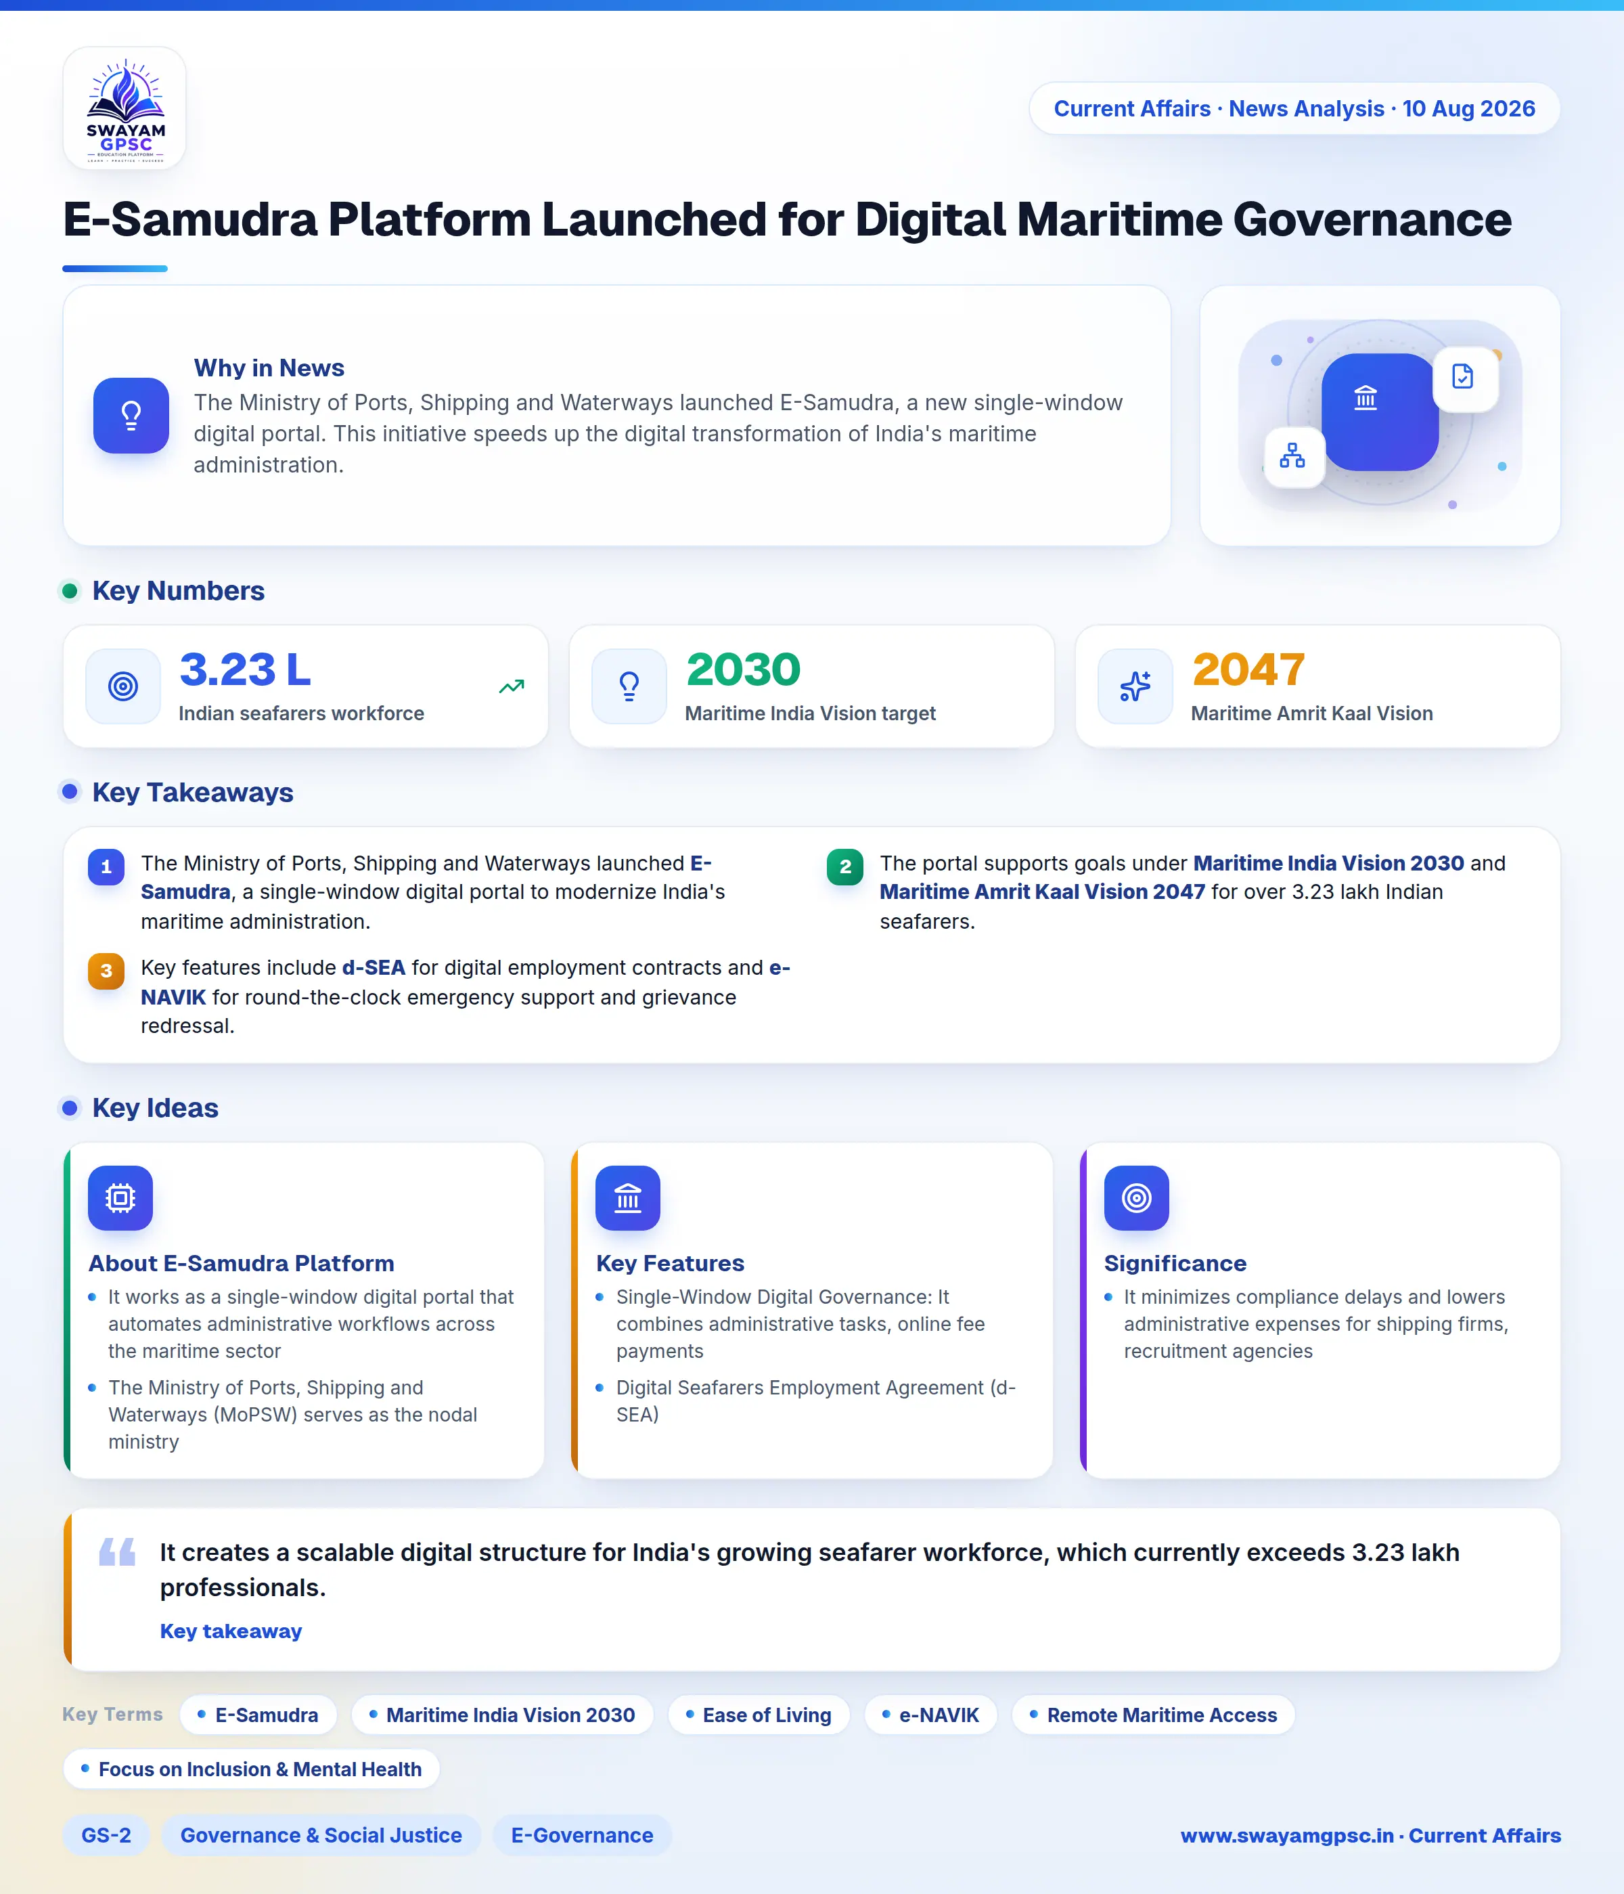Click the institution icon above Key Features
Screen dimensions: 1624x1894
click(x=628, y=1197)
